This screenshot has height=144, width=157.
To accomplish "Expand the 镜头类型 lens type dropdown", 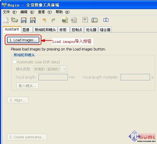I will 64,69.
